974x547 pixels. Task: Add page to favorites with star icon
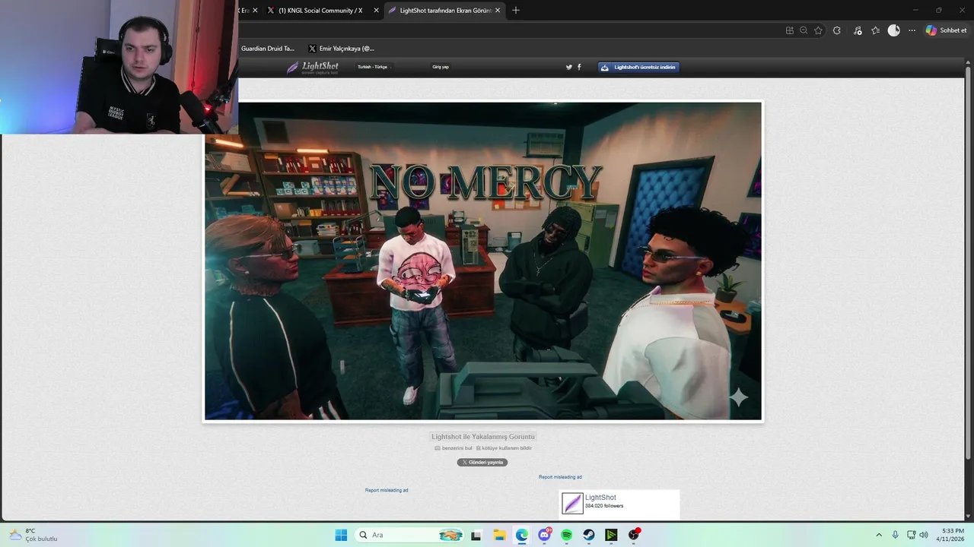click(x=818, y=30)
